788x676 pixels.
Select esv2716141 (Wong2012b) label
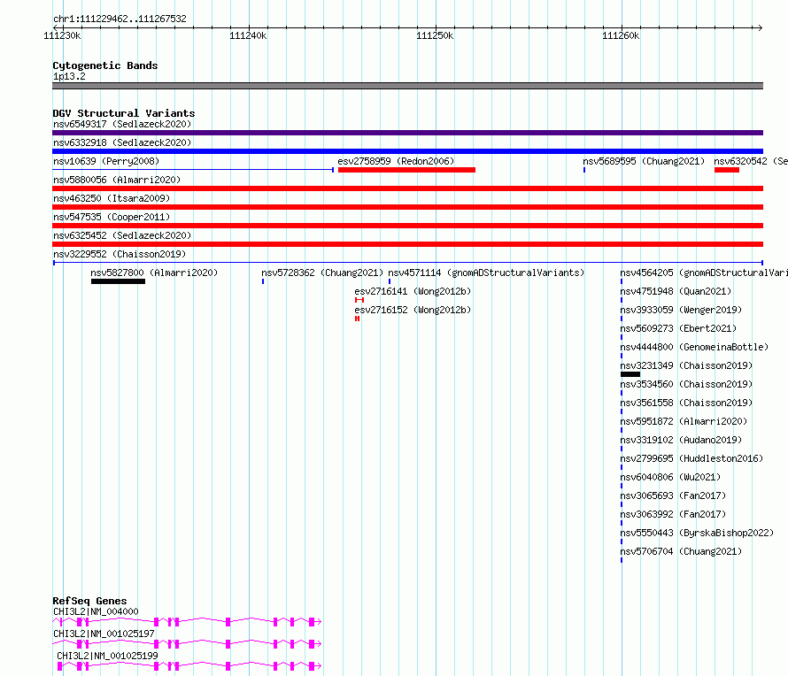coord(413,291)
